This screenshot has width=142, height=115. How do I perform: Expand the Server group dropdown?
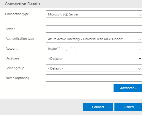(94, 68)
